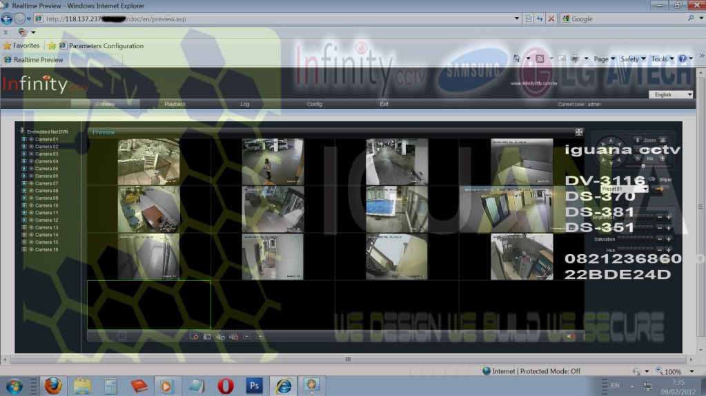Image resolution: width=706 pixels, height=396 pixels.
Task: Toggle live view circle for Camera 15
Action: click(31, 242)
